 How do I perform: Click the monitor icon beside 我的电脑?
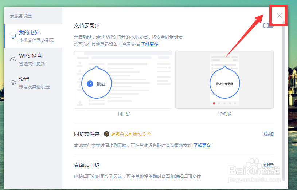pos(13,36)
